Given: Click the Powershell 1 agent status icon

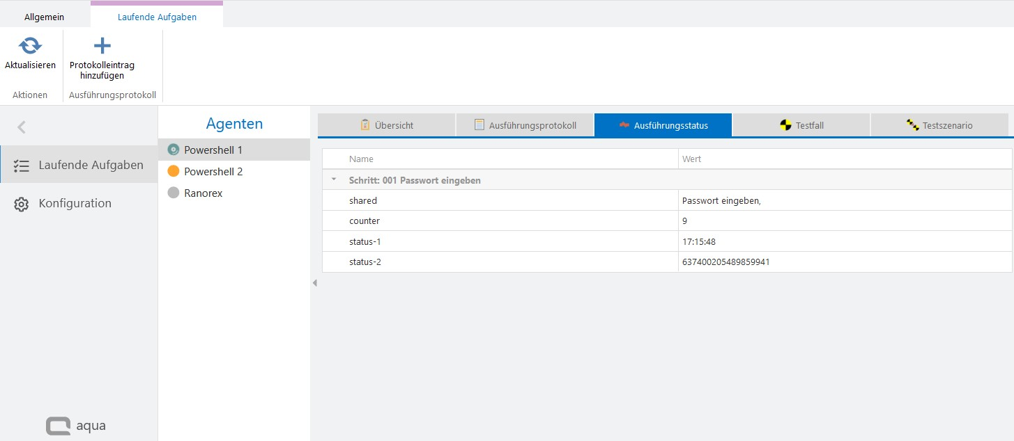Looking at the screenshot, I should (174, 150).
